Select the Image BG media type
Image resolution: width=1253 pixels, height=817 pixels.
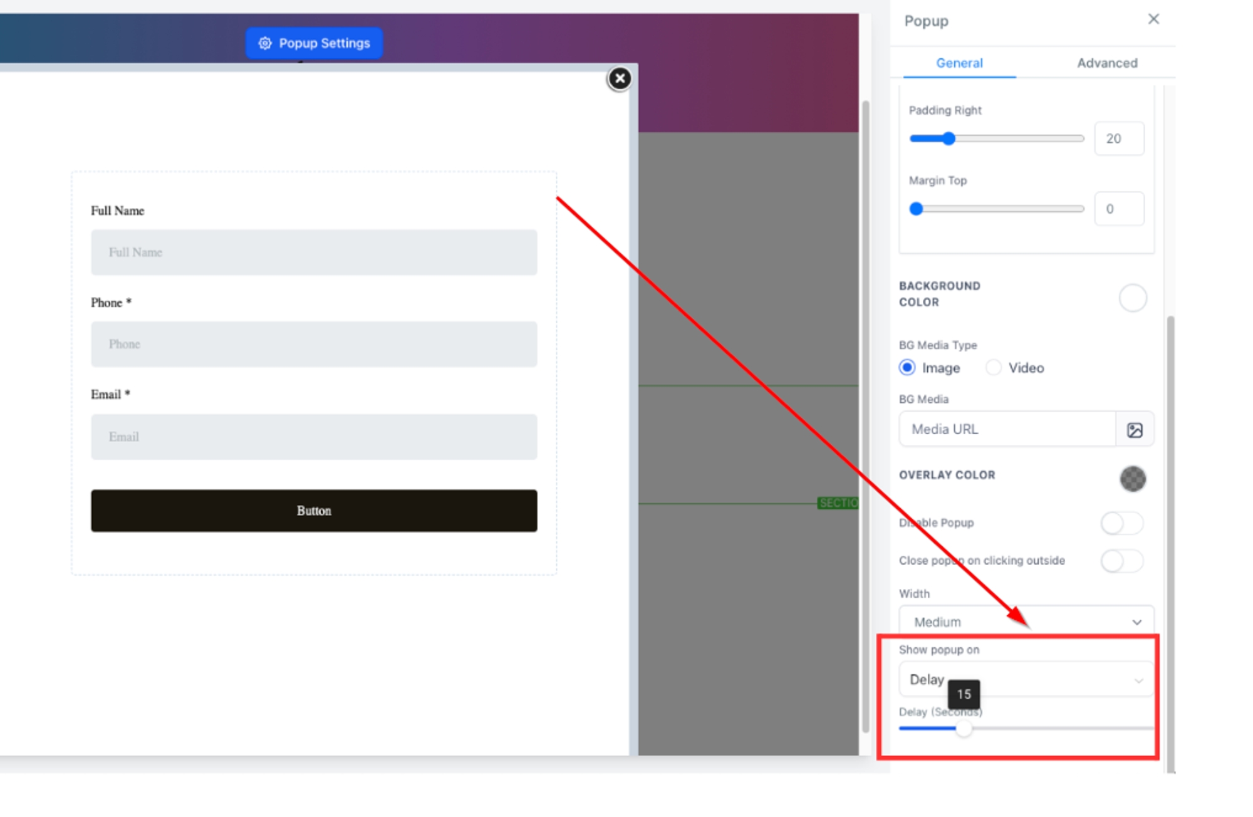click(x=907, y=368)
